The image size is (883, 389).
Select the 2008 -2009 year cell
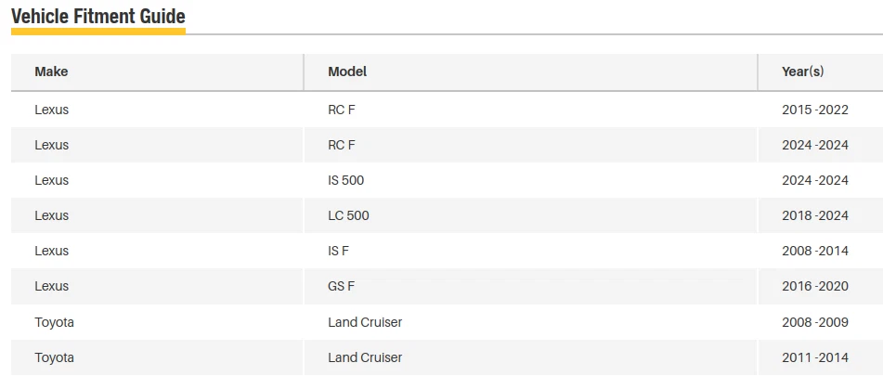tap(815, 322)
